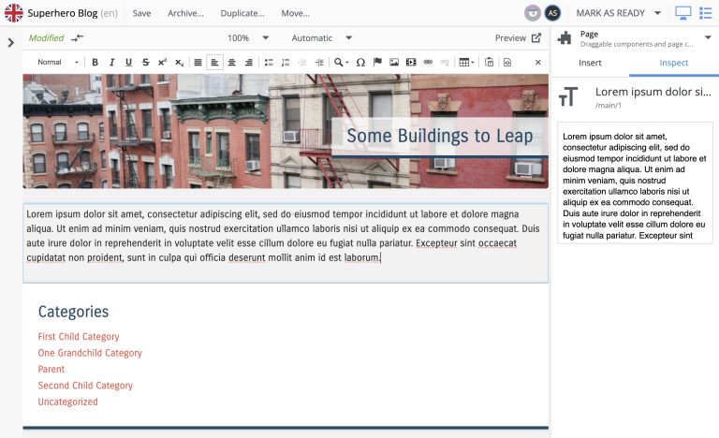Insert a media video
This screenshot has height=438, width=719.
click(411, 63)
